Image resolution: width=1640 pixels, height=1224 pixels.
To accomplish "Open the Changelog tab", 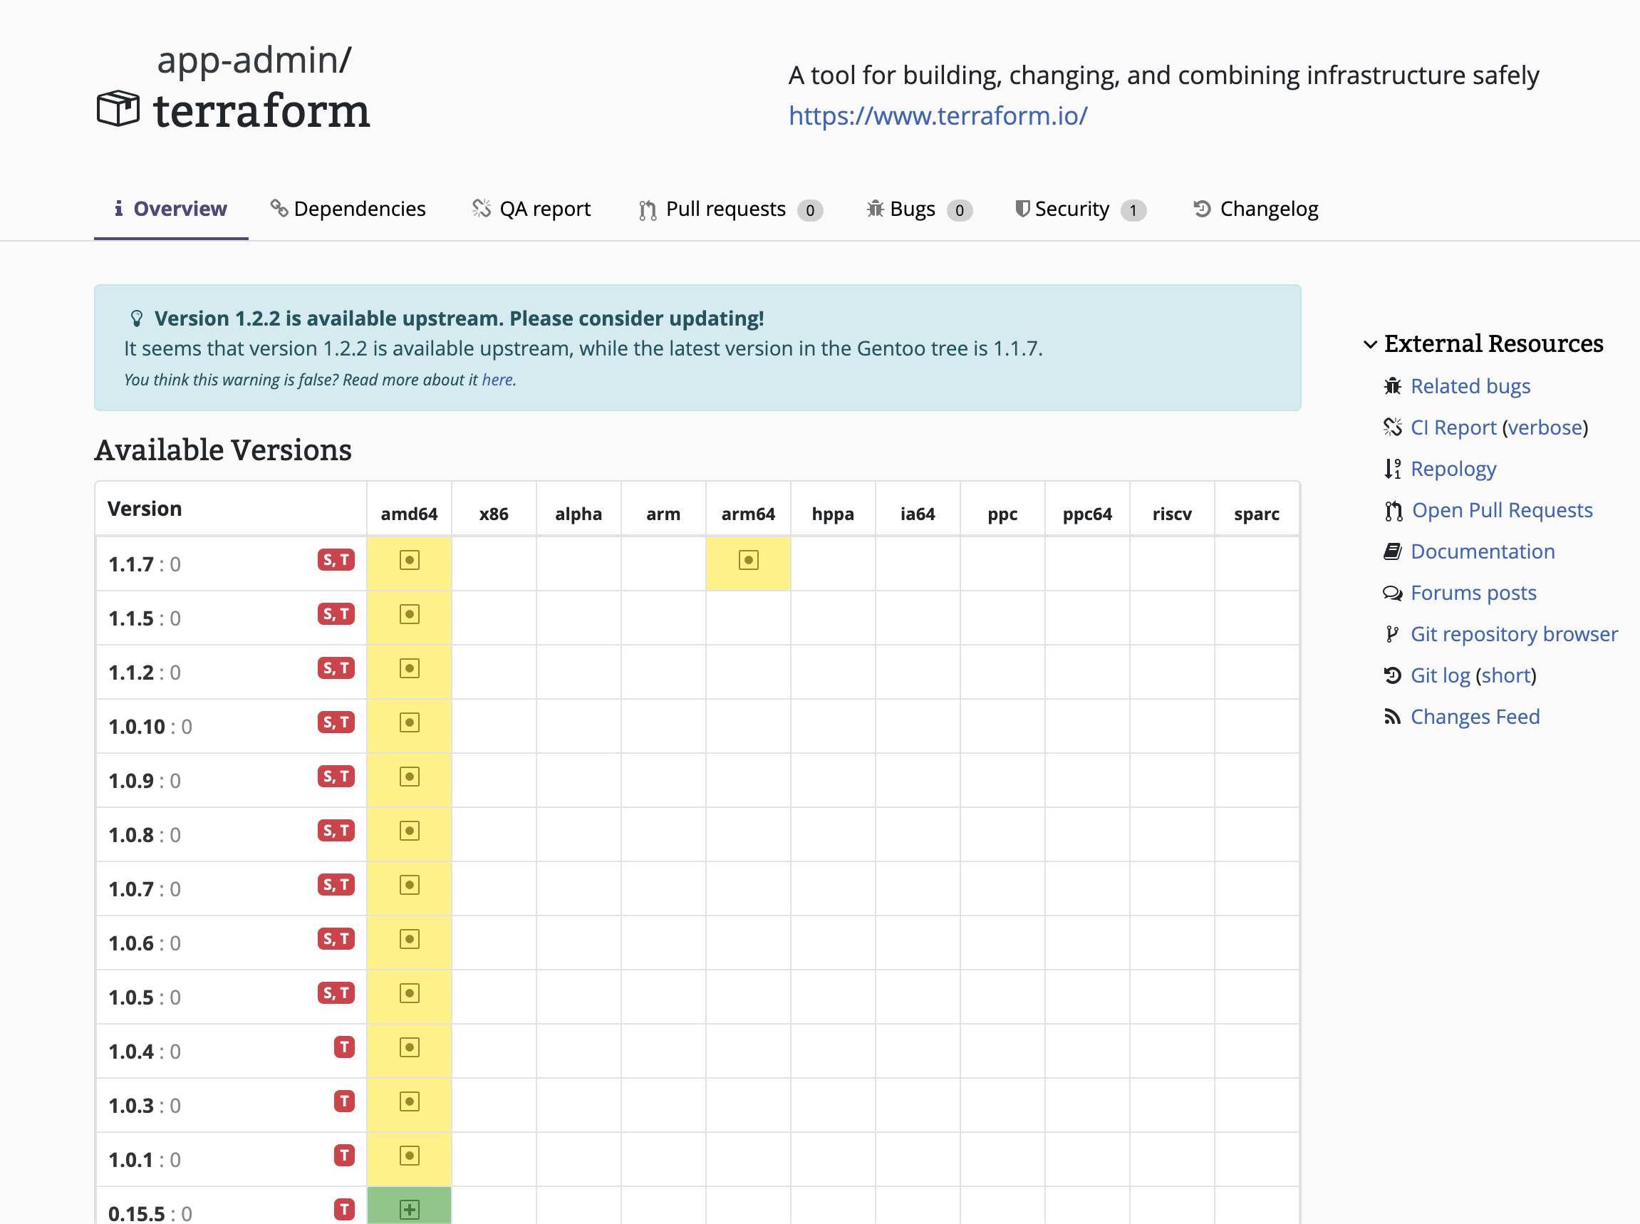I will click(x=1257, y=209).
